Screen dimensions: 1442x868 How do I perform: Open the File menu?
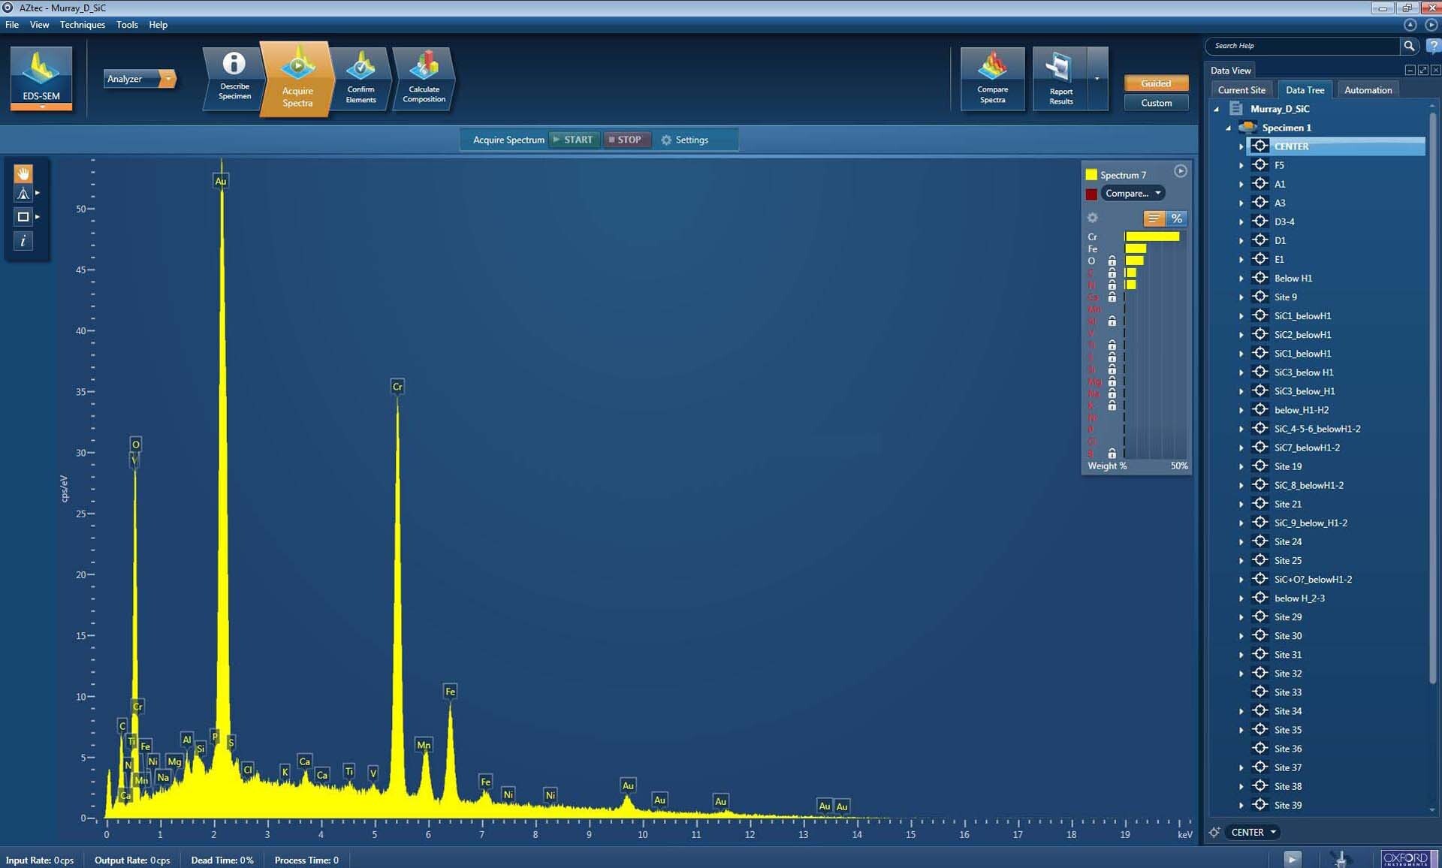(x=12, y=25)
